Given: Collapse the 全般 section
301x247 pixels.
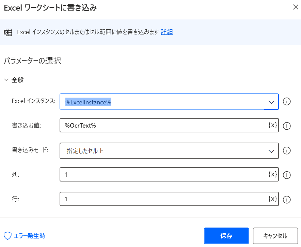Looking at the screenshot, I should tap(6, 80).
